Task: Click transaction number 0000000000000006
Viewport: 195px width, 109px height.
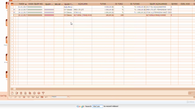Action: click(35, 15)
